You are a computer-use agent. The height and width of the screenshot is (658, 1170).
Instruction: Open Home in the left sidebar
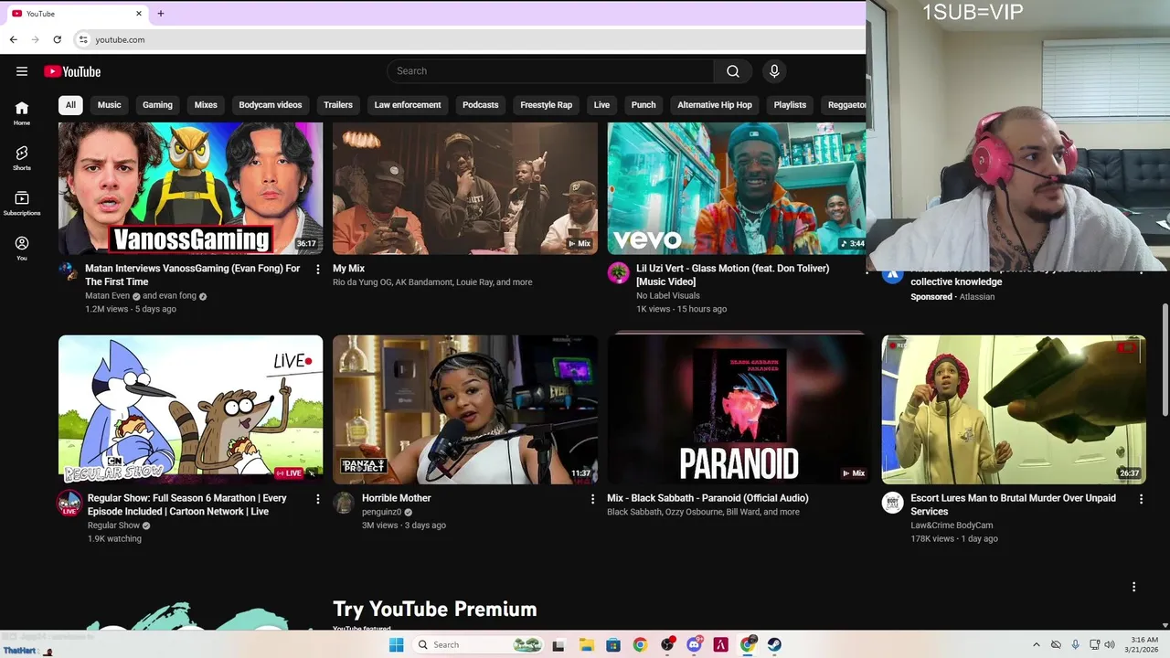click(x=22, y=113)
